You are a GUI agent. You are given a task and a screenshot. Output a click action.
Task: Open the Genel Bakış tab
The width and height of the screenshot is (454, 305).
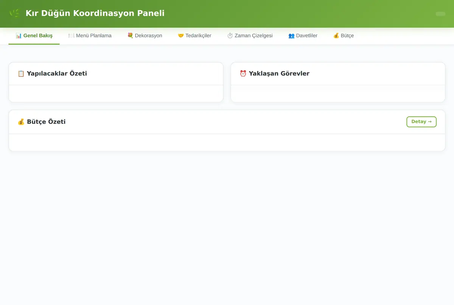[x=34, y=36]
